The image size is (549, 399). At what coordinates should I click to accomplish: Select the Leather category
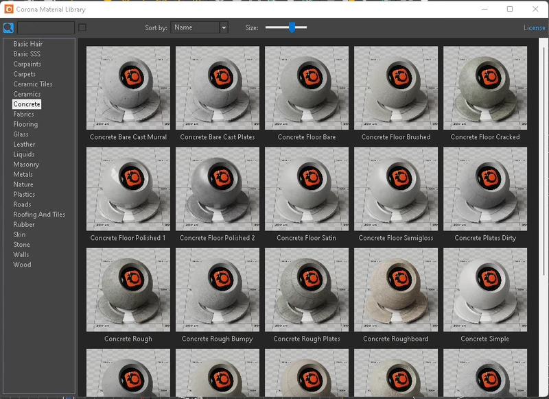[24, 144]
